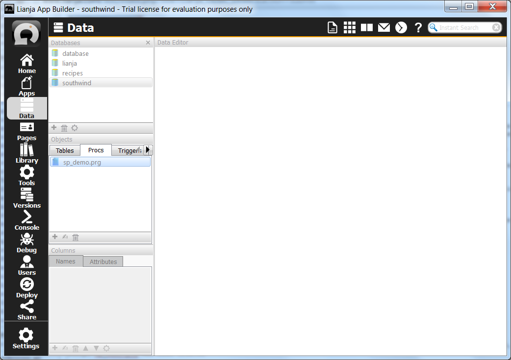Open Versions in the sidebar
511x360 pixels.
tap(26, 198)
